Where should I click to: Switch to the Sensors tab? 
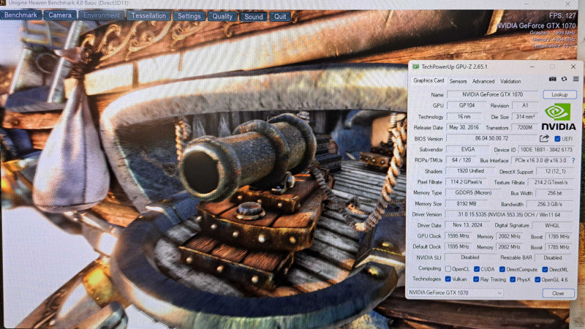point(458,81)
